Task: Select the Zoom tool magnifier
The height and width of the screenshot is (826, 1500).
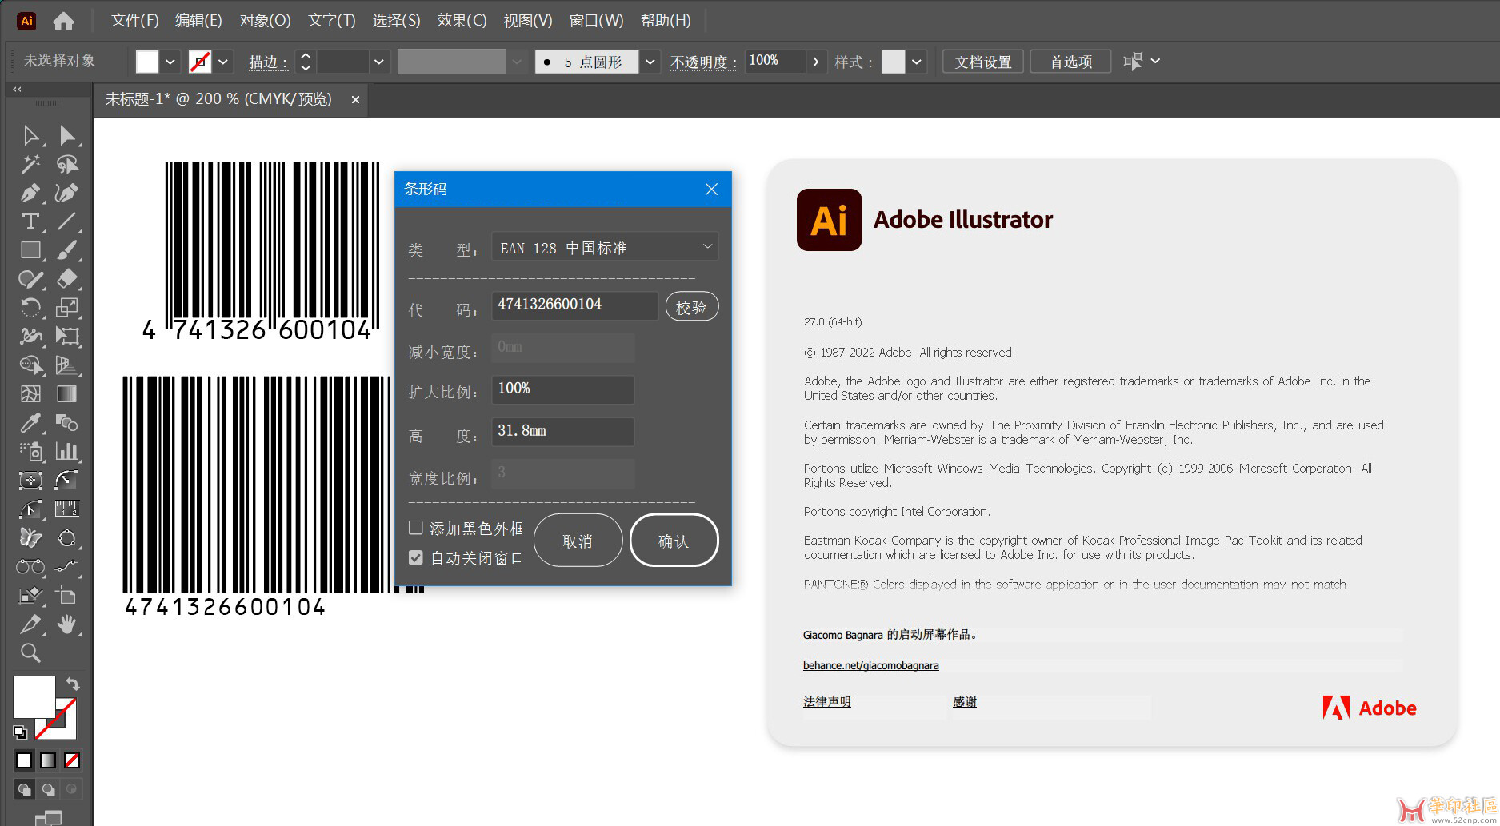Action: [30, 652]
